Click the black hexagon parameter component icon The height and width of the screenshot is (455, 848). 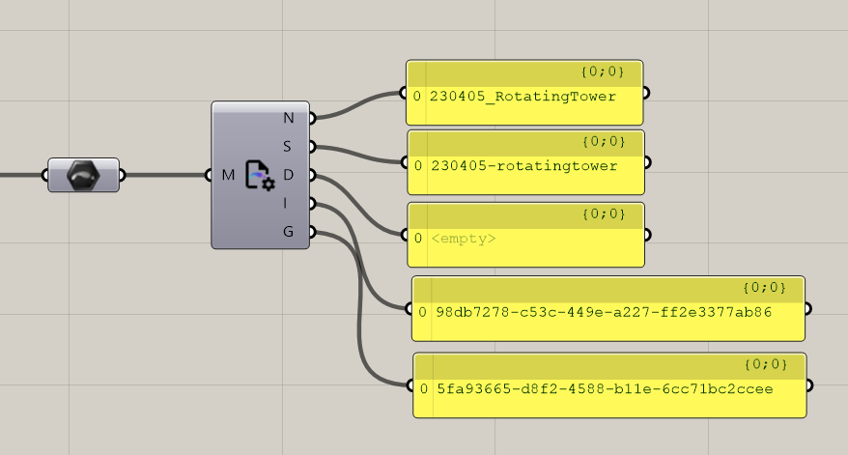[x=83, y=175]
